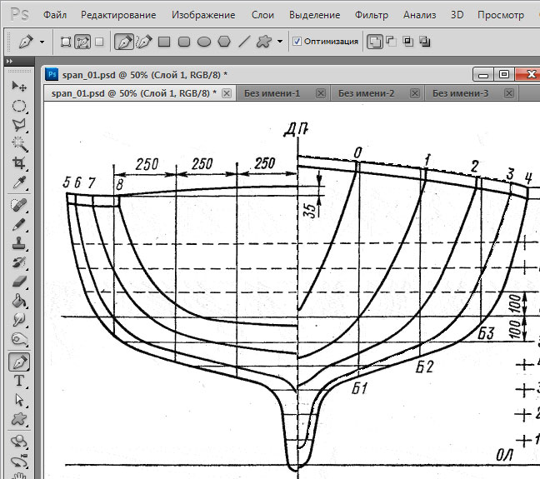Pick the Crop tool in toolbox
This screenshot has width=540, height=479.
18,163
